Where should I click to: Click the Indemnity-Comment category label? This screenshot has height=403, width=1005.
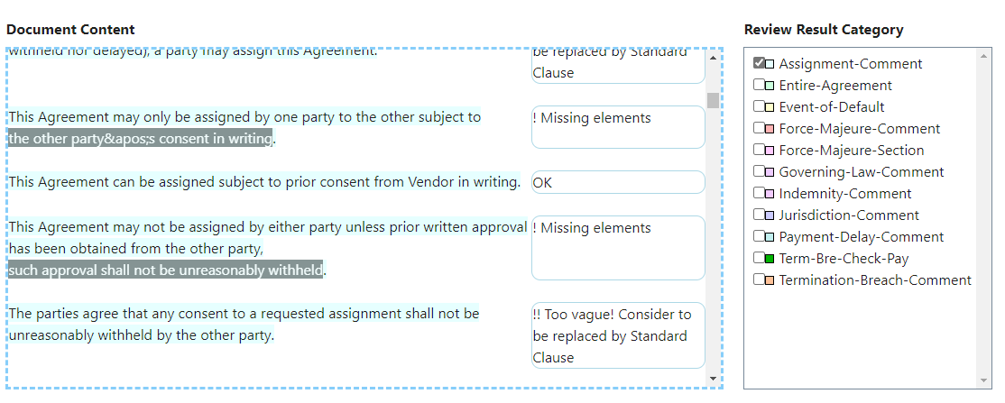pyautogui.click(x=844, y=194)
